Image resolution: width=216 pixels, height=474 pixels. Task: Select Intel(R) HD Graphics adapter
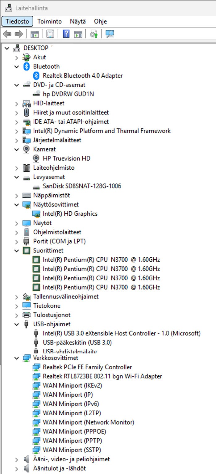pos(70,214)
